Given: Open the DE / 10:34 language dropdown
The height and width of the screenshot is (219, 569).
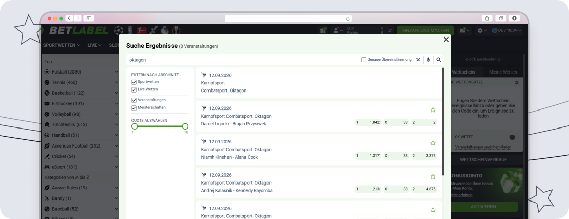Looking at the screenshot, I should click(507, 31).
